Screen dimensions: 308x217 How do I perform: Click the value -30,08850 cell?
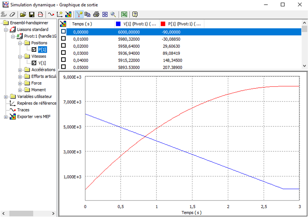pyautogui.click(x=171, y=39)
